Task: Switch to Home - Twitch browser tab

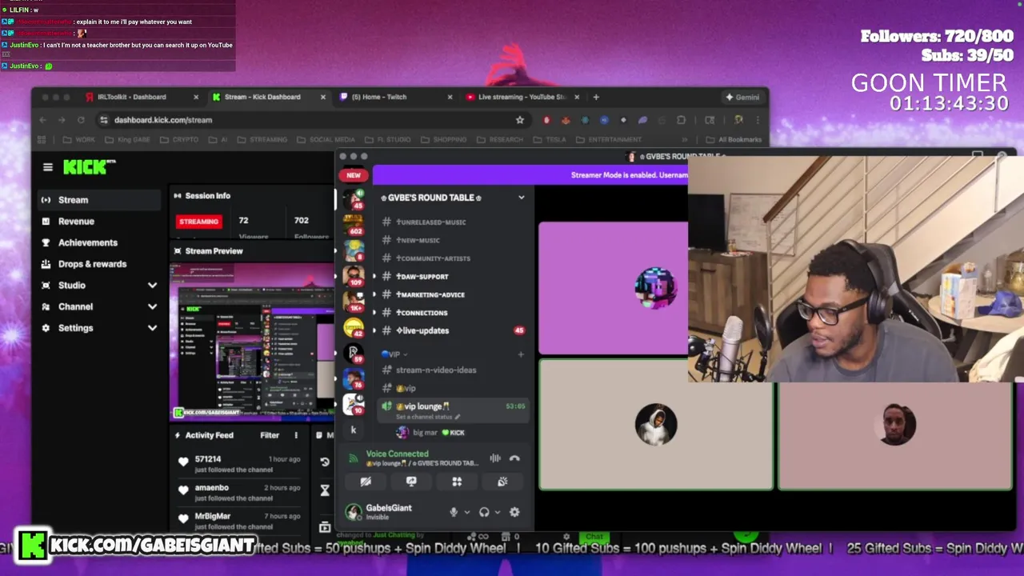Action: (x=396, y=97)
